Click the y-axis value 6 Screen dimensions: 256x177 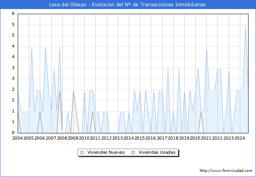pos(13,13)
